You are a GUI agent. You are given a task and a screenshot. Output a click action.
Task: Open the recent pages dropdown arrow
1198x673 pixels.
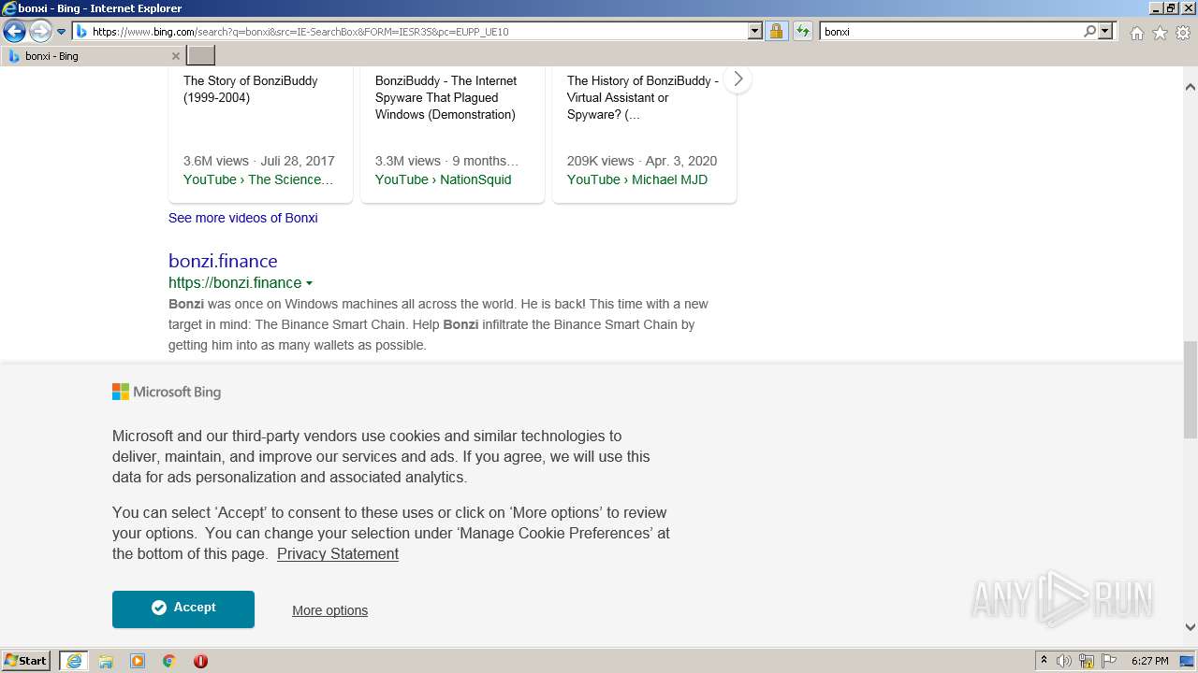click(62, 32)
